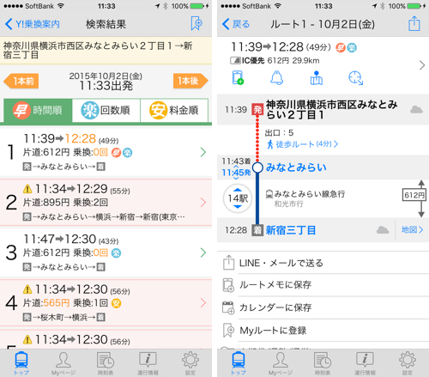Screen dimensions: 429x377
Task: Open the share icon on route detail
Action: pos(414,23)
